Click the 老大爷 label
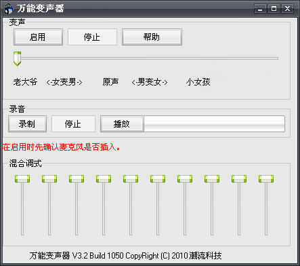 pos(25,82)
